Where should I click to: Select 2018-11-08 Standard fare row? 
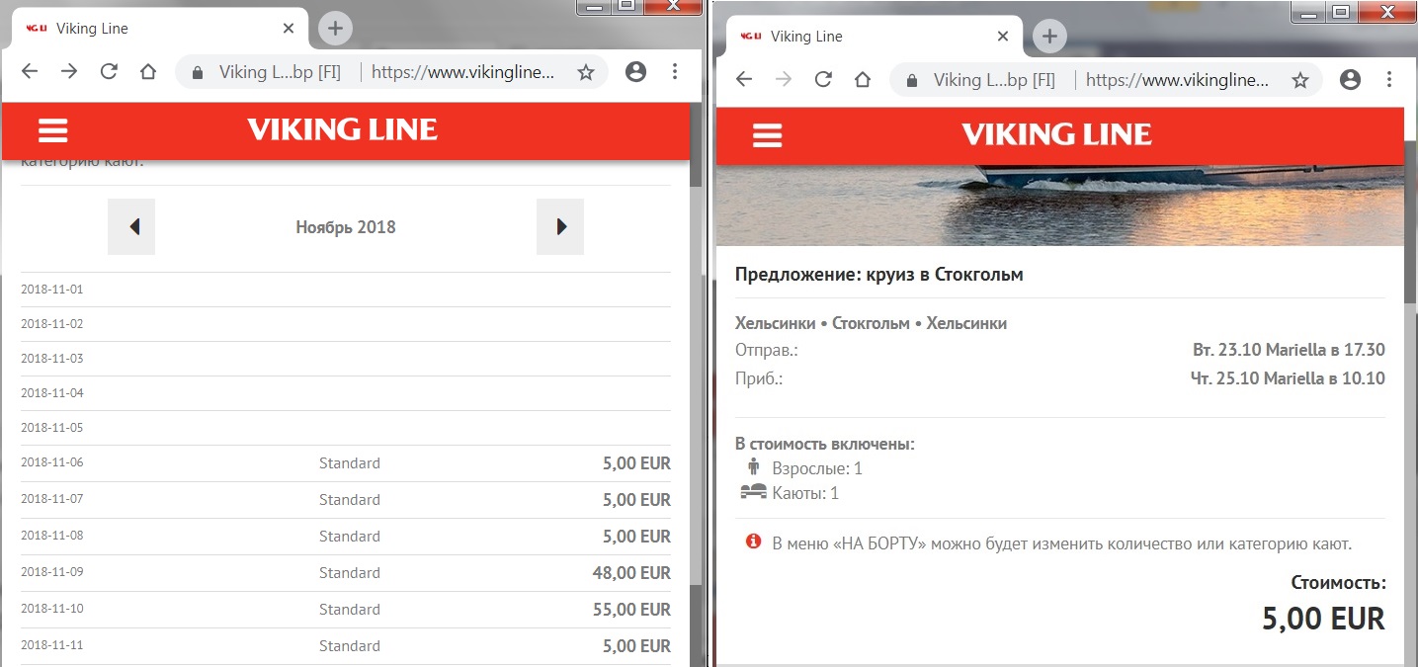click(x=346, y=537)
